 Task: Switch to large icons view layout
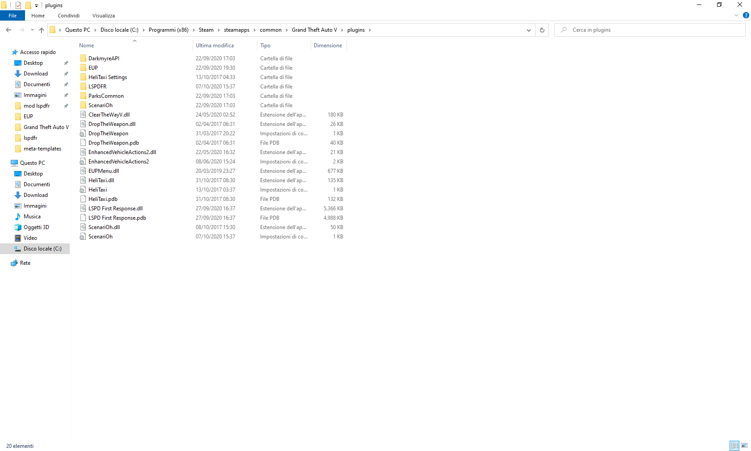click(744, 446)
